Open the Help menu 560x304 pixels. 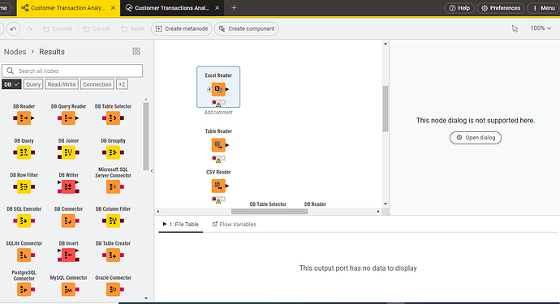coord(459,8)
